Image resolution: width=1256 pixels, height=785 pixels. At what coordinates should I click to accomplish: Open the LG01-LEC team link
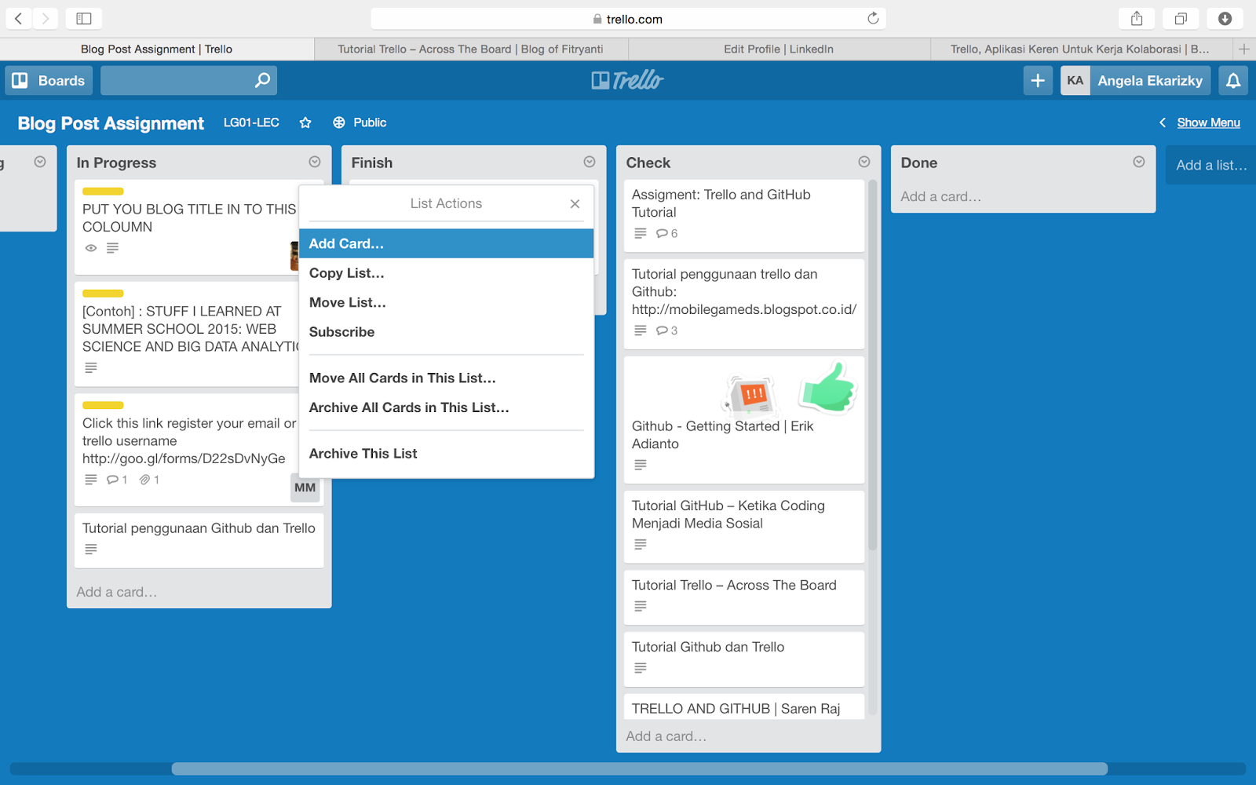pos(251,122)
